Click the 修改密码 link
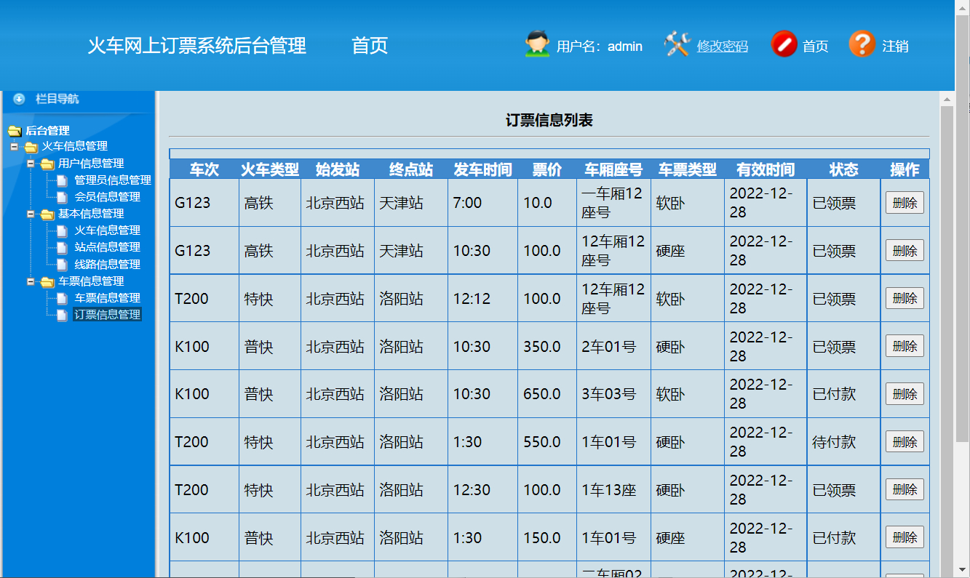The height and width of the screenshot is (578, 970). pos(721,45)
